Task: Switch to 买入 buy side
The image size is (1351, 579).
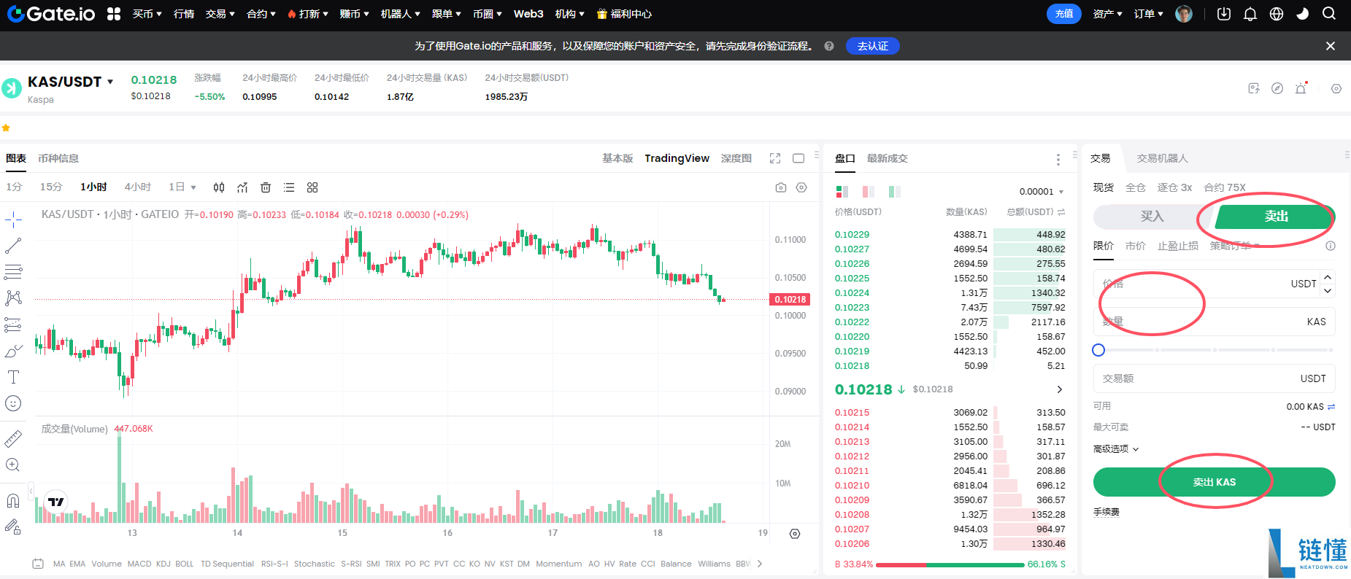Action: click(1152, 217)
